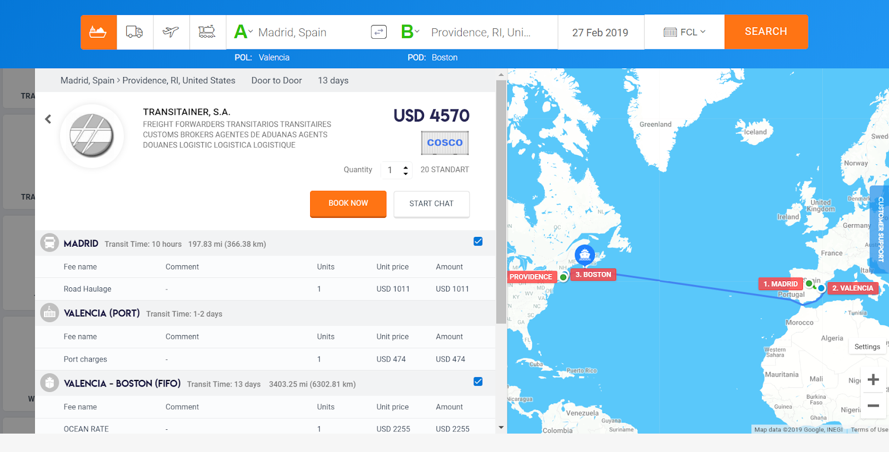Select the truck transport mode icon

pos(134,32)
